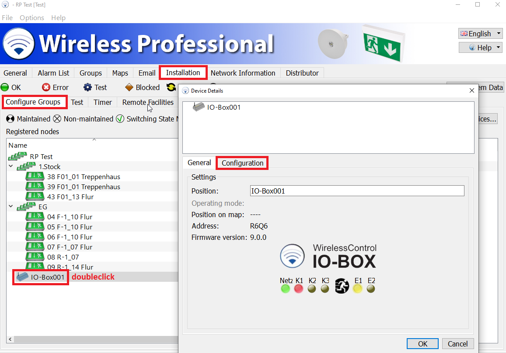
Task: Click IO-Box001 device icon in Device Details
Action: 199,107
